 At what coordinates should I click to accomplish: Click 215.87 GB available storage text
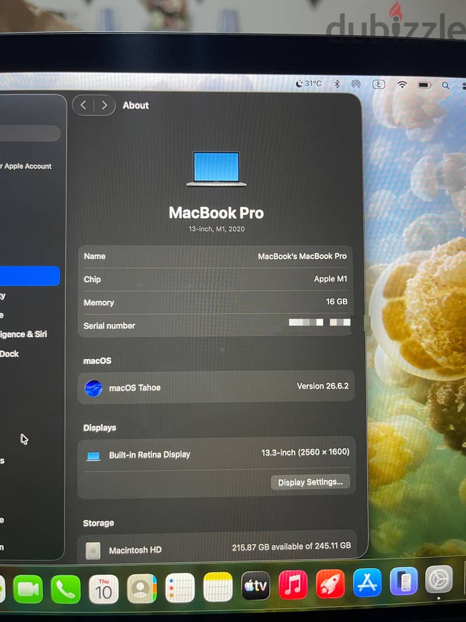(x=292, y=547)
